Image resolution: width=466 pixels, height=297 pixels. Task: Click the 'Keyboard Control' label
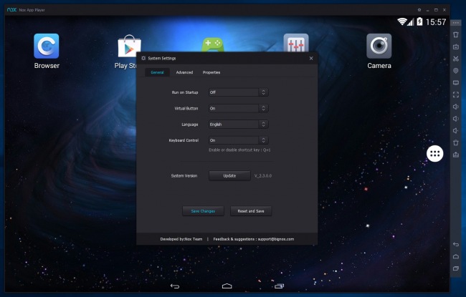(x=184, y=140)
